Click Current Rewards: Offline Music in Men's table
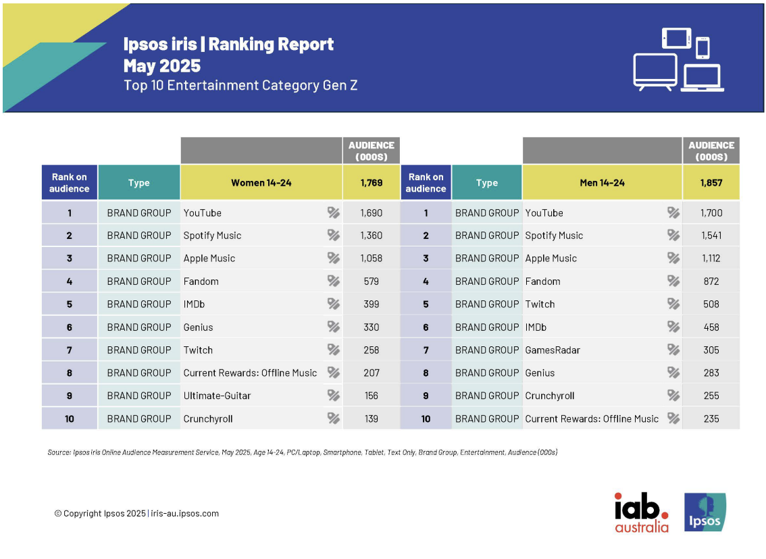Viewport: 766px width, 559px height. [592, 419]
